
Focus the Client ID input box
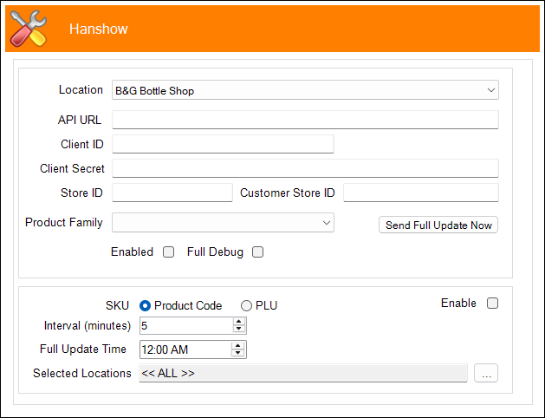point(223,144)
